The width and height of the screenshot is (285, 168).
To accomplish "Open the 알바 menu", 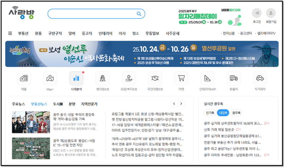I will [x=72, y=33].
